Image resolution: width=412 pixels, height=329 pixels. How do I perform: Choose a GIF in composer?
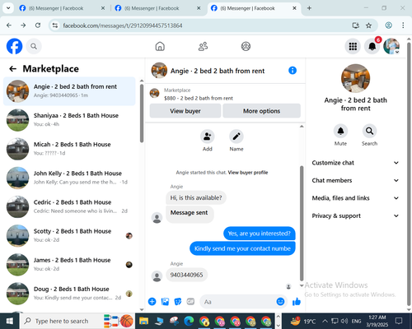[190, 302]
